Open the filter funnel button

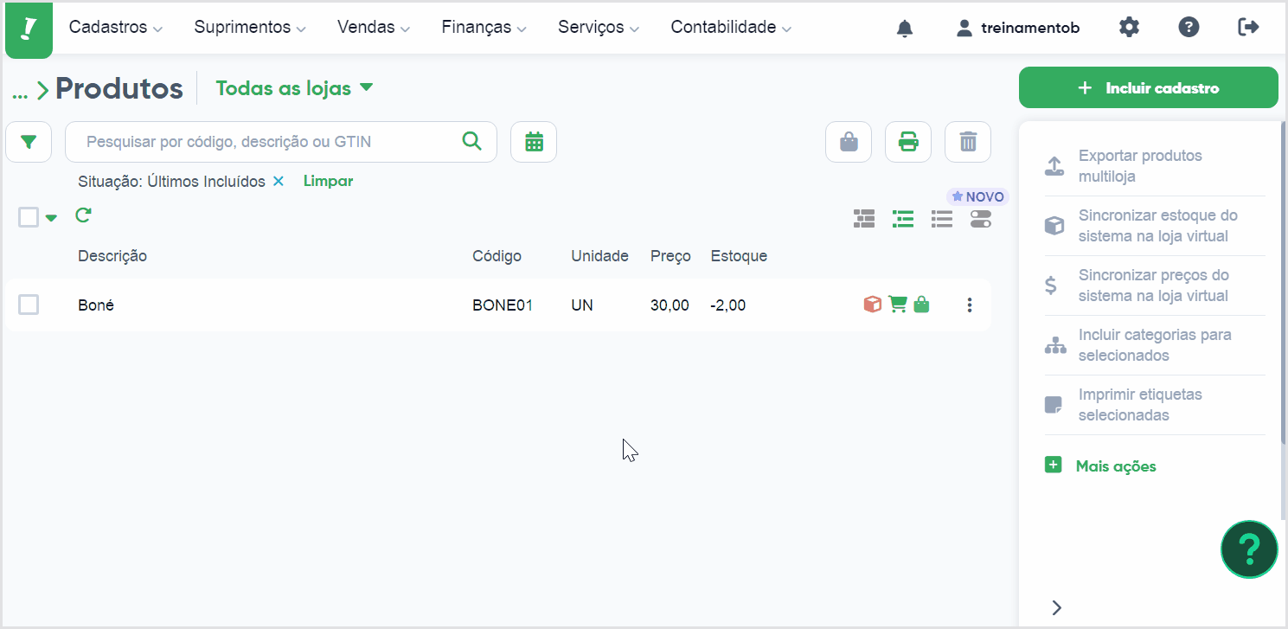[x=29, y=142]
